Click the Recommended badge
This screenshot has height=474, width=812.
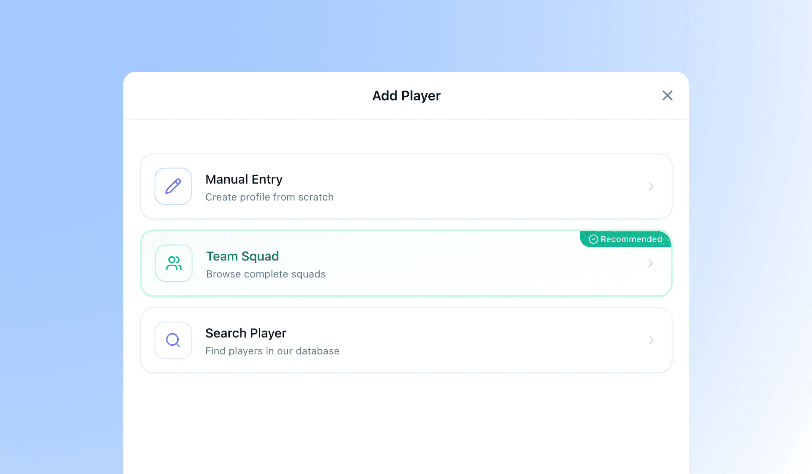tap(625, 239)
